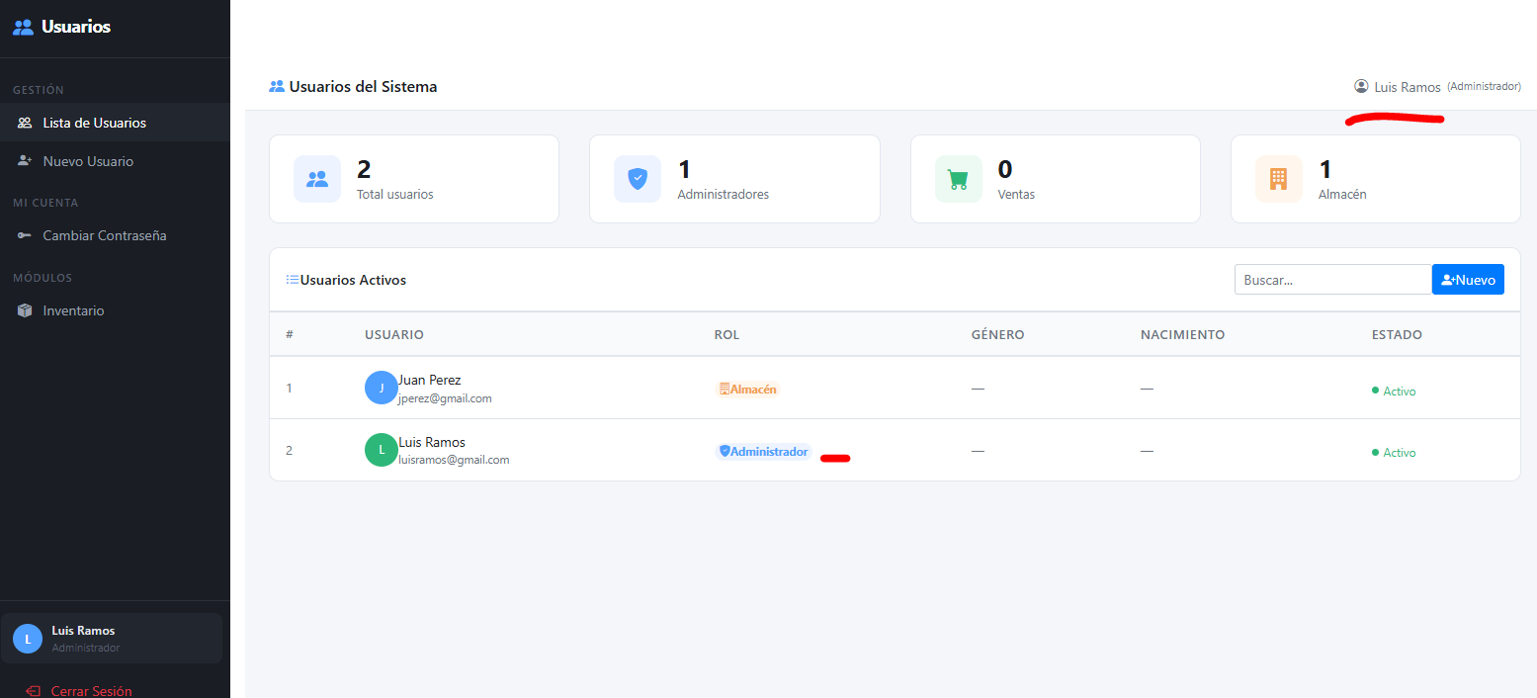Click Luis Ramos's green avatar in table
Screen dimensions: 1537x698
(x=382, y=450)
